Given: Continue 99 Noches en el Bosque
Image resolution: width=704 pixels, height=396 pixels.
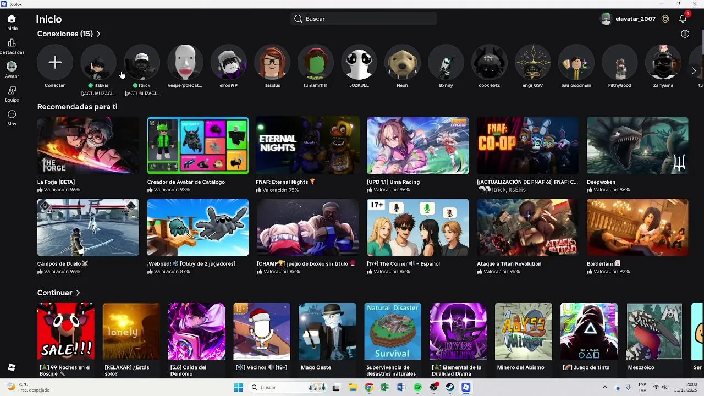Looking at the screenshot, I should tap(66, 331).
